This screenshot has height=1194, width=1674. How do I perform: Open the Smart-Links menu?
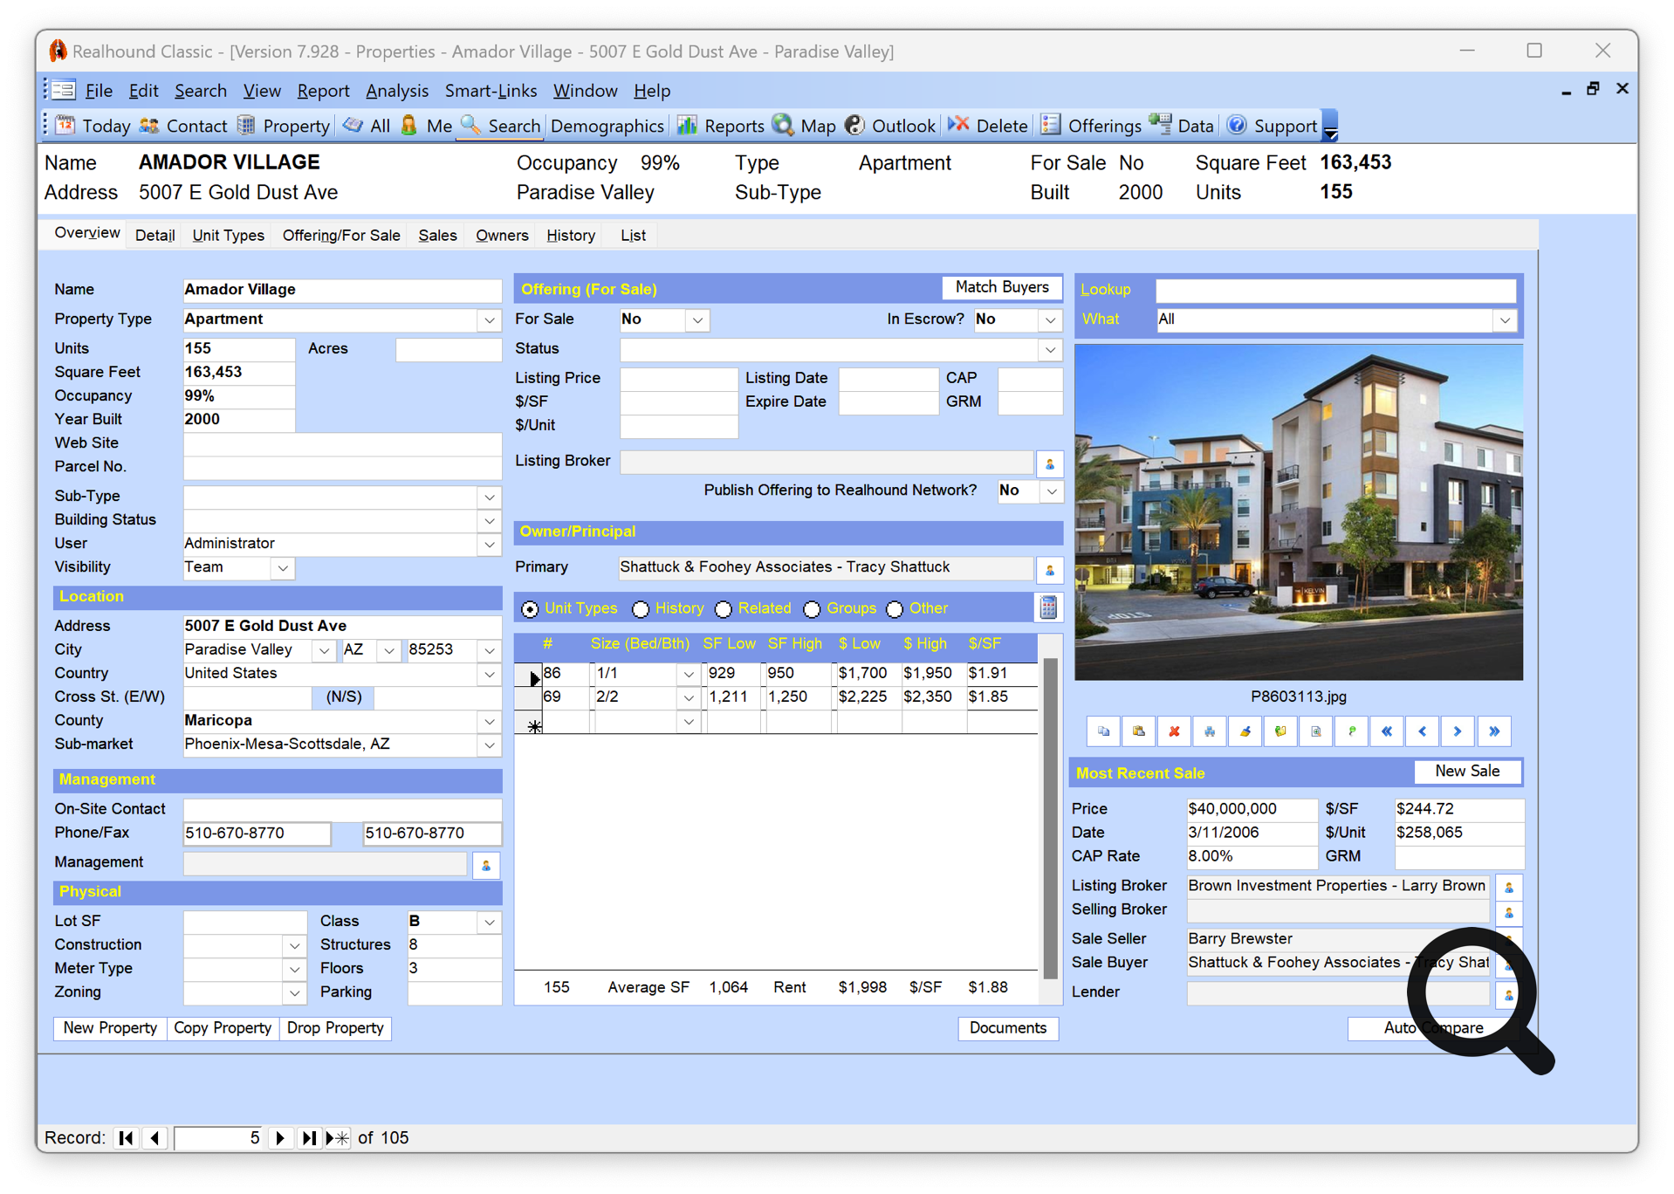491,91
